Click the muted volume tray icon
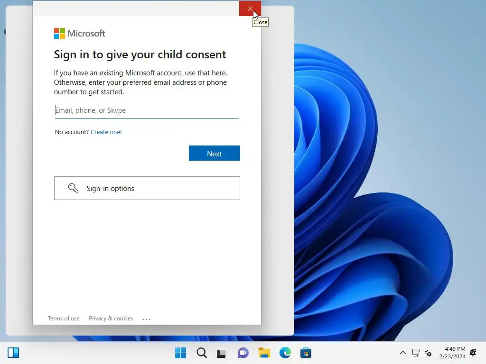 (428, 353)
